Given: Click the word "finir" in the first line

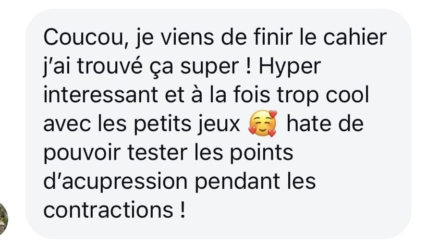Looking at the screenshot, I should 273,37.
